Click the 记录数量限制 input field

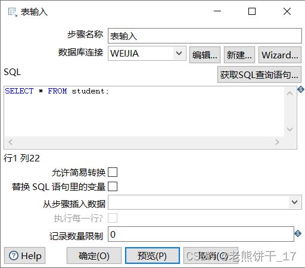(201, 234)
